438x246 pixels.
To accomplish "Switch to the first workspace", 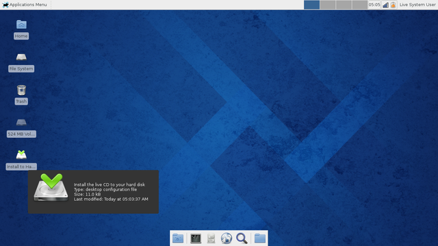I will tap(312, 5).
